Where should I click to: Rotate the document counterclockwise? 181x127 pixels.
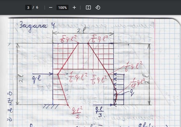coord(98,7)
